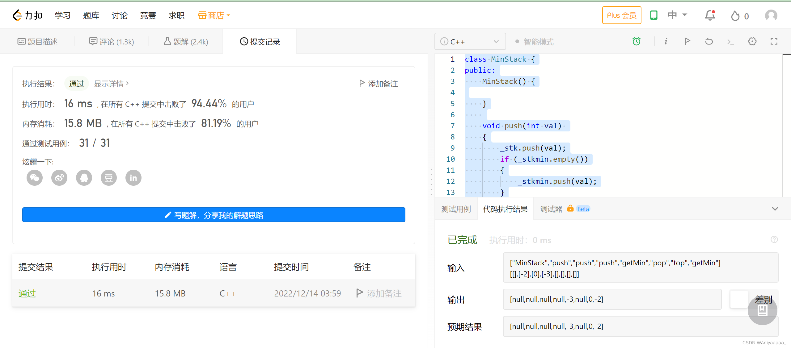Open the 学习 menu
Image resolution: width=791 pixels, height=348 pixels.
pyautogui.click(x=63, y=15)
